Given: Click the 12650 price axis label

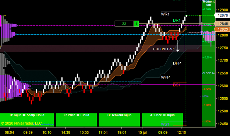Looking at the screenshot, I should [223, 73].
